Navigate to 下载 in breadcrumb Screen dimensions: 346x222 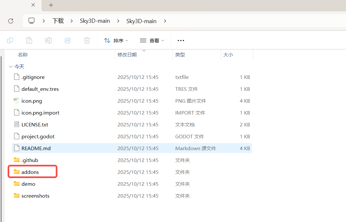tap(58, 21)
